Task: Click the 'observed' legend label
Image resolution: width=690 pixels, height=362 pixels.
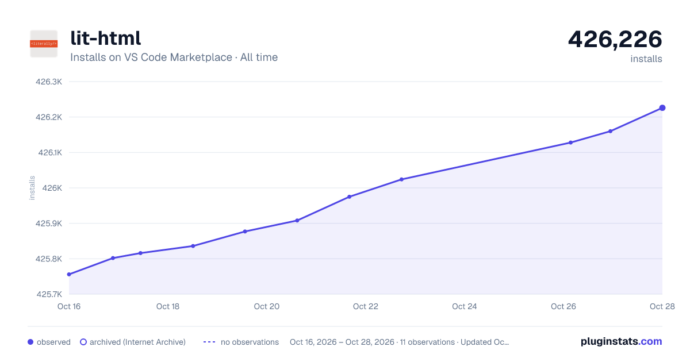Action: (53, 342)
